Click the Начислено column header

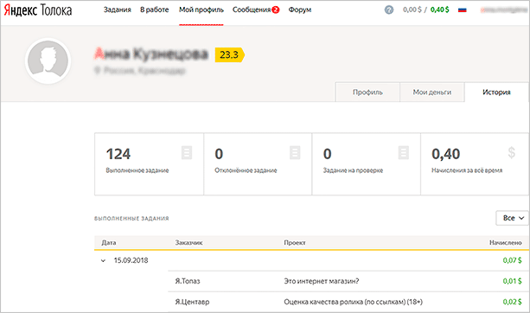pos(506,242)
